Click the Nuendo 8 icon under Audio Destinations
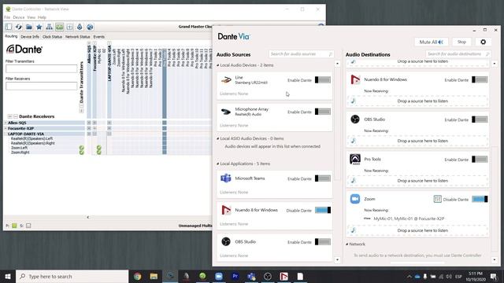The image size is (504, 283). [355, 79]
